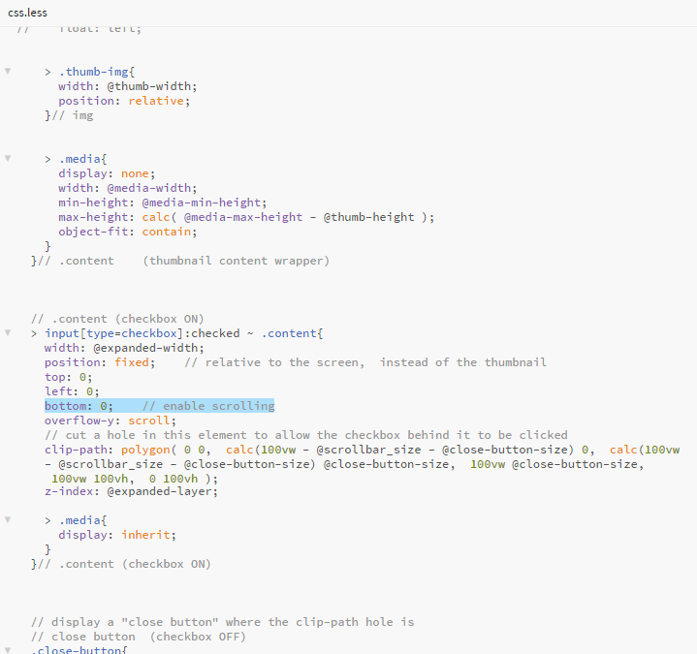Click the @media-min-height variable
This screenshot has height=654, width=697.
click(202, 202)
